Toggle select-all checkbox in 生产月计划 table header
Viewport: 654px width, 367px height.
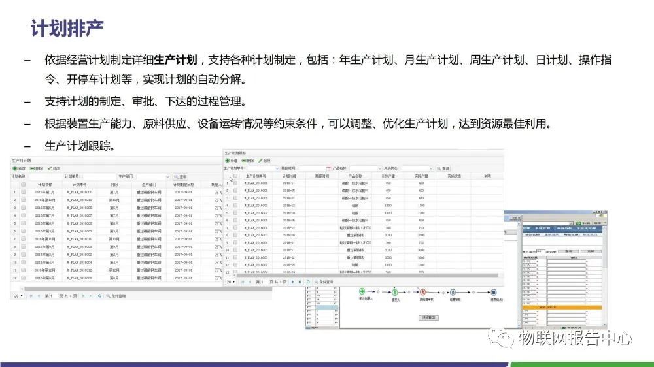coord(24,185)
